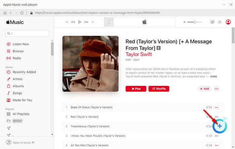Image resolution: width=235 pixels, height=149 pixels.
Task: Open options for State Of Grace track
Action: (x=217, y=107)
